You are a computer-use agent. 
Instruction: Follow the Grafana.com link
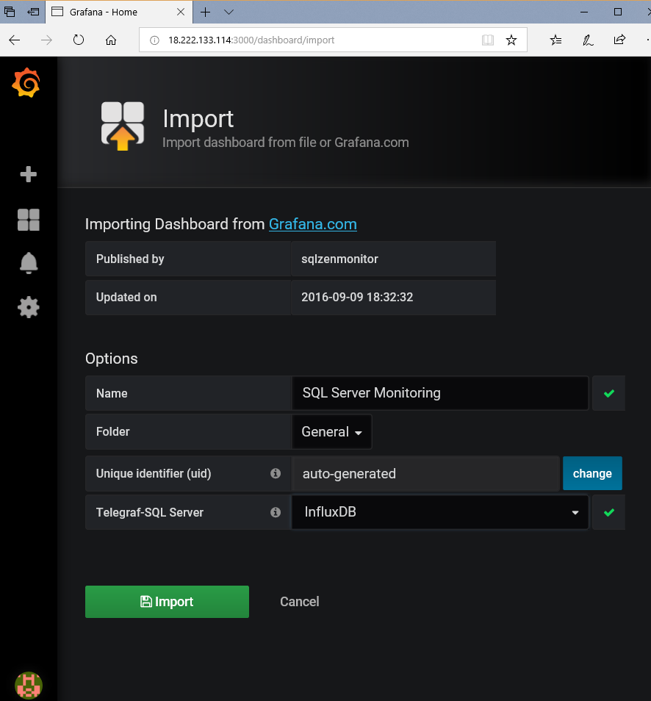coord(312,224)
